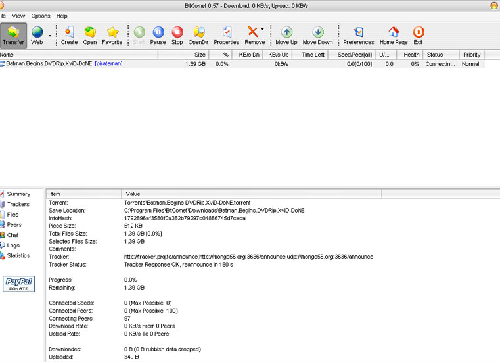Viewport: 500px width, 362px height.
Task: Expand the Web button dropdown arrow
Action: (x=50, y=36)
